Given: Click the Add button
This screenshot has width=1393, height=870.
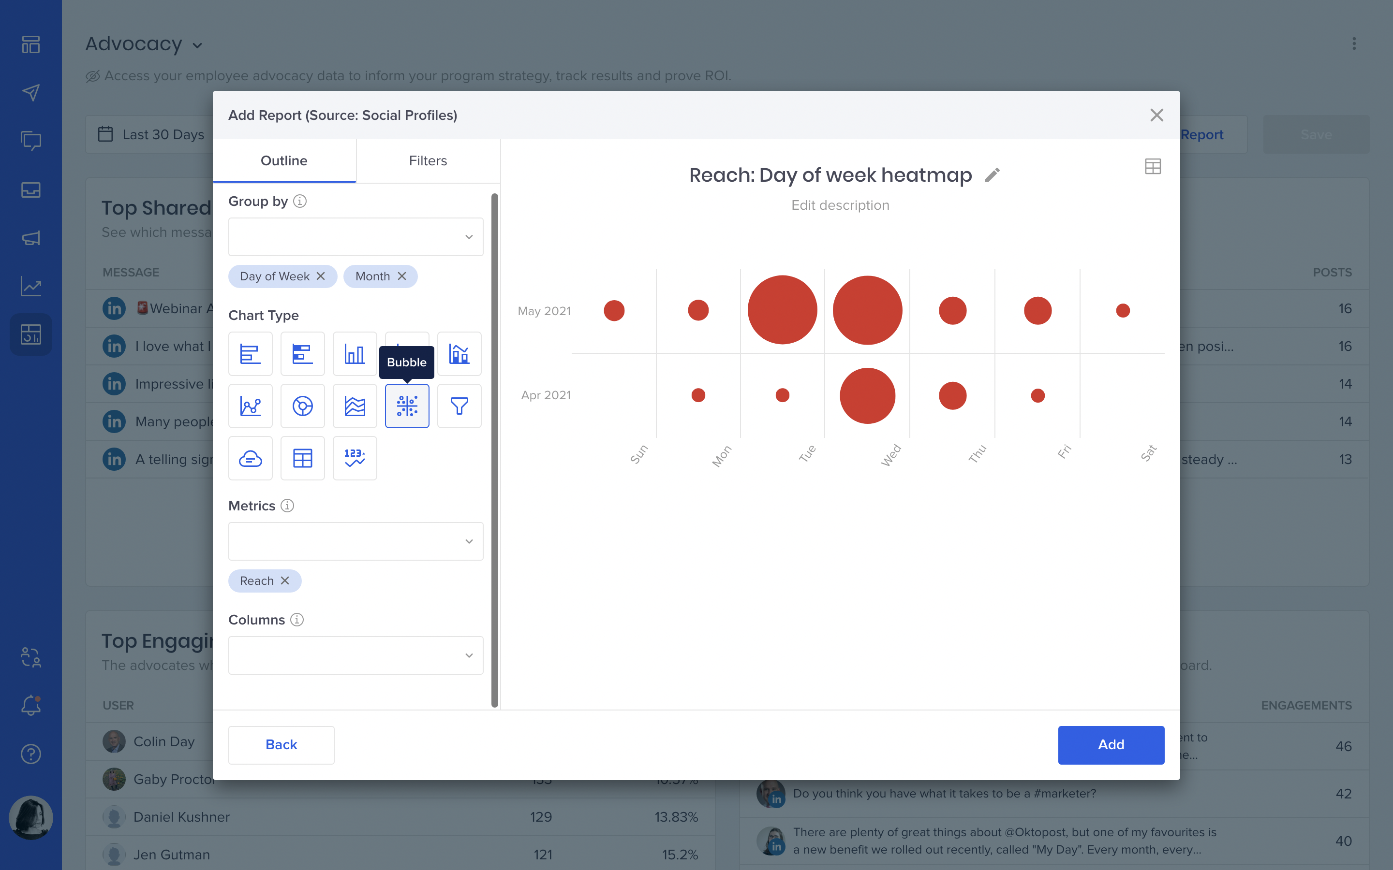Looking at the screenshot, I should (x=1111, y=744).
